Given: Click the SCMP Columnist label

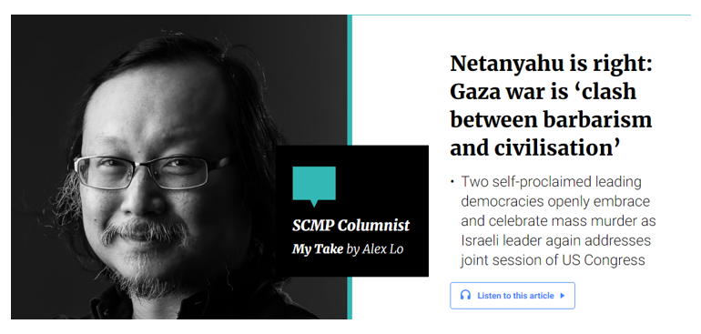Looking at the screenshot, I should point(350,226).
